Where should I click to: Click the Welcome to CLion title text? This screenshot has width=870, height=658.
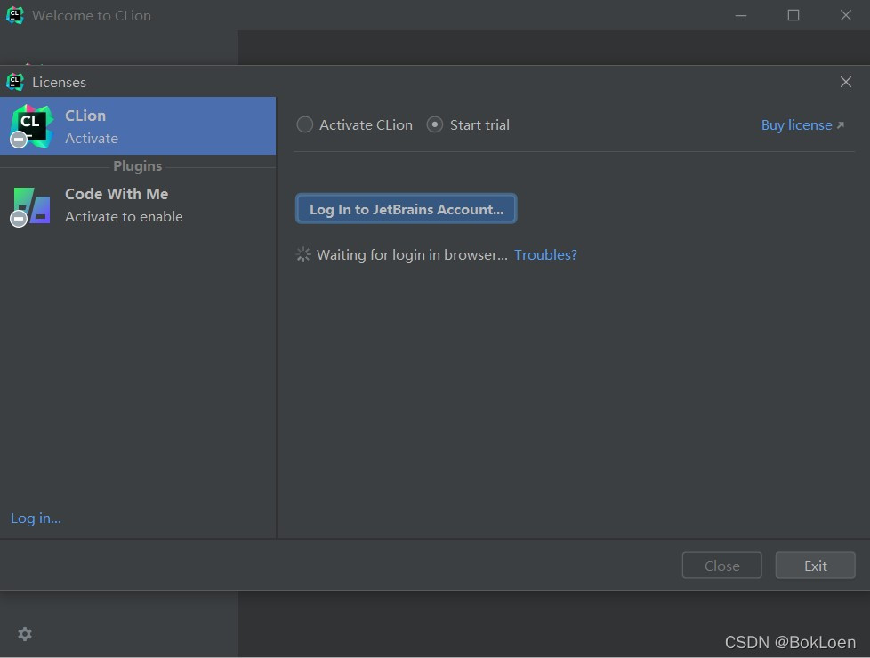point(92,15)
